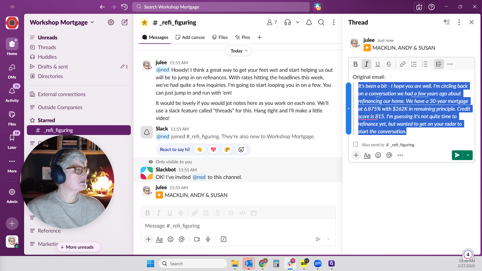Toggle underline in thread composer
Image resolution: width=482 pixels, height=271 pixels.
(378, 64)
